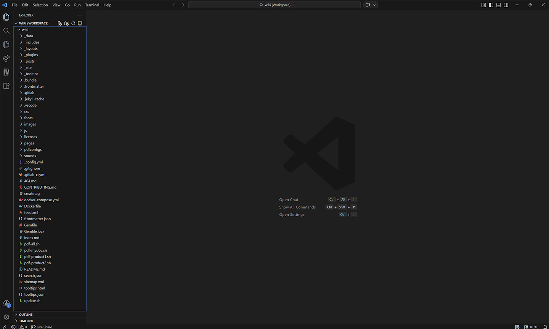Screen dimensions: 549x329
Task: Open the Extensions view
Action: click(6, 86)
